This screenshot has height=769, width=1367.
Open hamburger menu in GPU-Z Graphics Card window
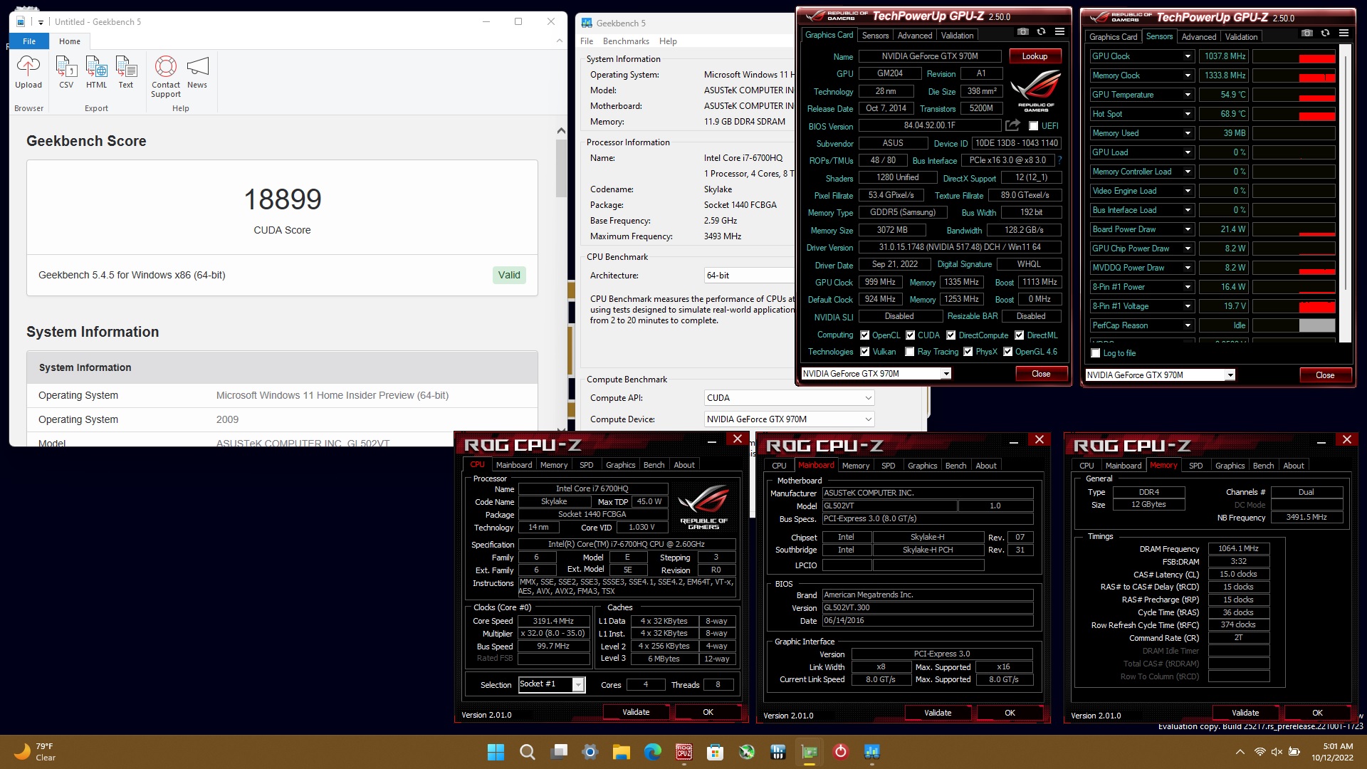(x=1059, y=32)
